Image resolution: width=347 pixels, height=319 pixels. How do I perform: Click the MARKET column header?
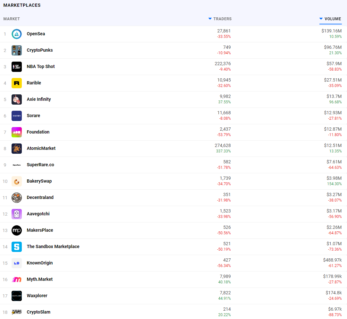tap(12, 19)
